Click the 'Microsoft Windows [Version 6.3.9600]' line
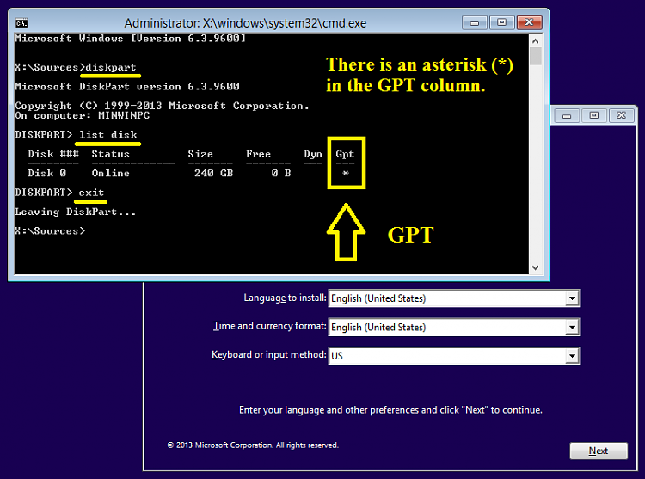The image size is (645, 479). click(x=131, y=39)
